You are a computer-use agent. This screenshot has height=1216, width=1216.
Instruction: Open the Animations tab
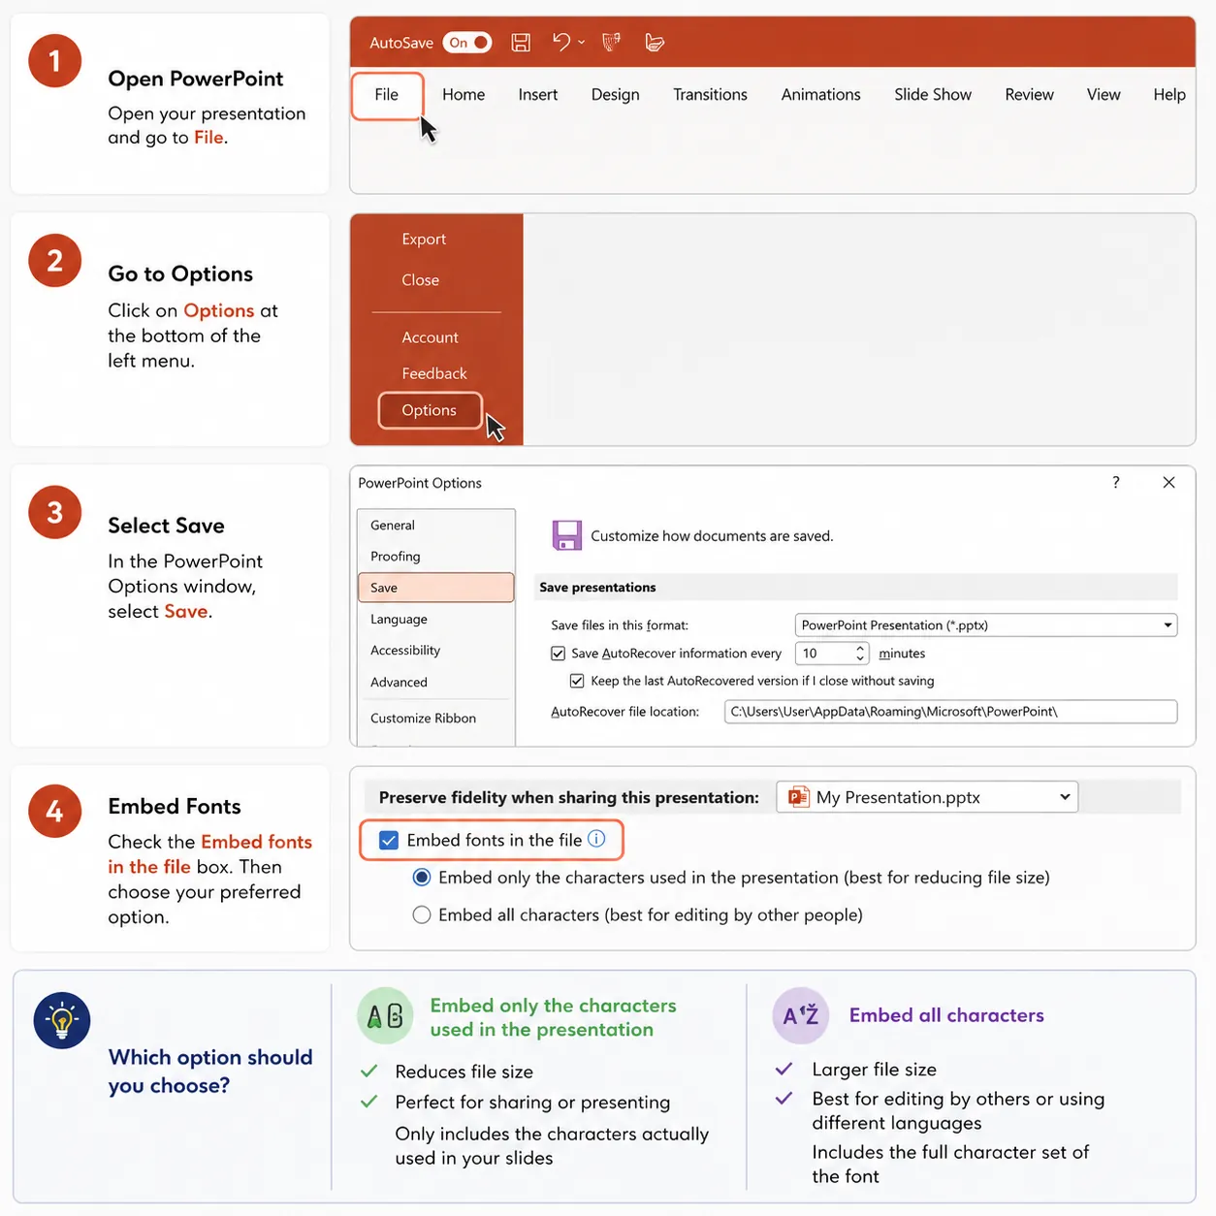point(821,95)
